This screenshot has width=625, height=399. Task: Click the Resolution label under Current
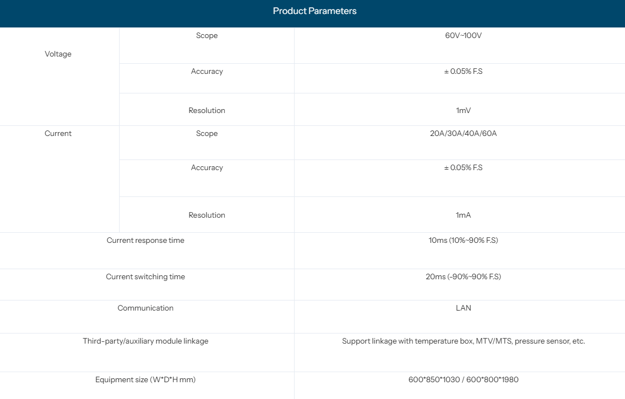pyautogui.click(x=207, y=215)
